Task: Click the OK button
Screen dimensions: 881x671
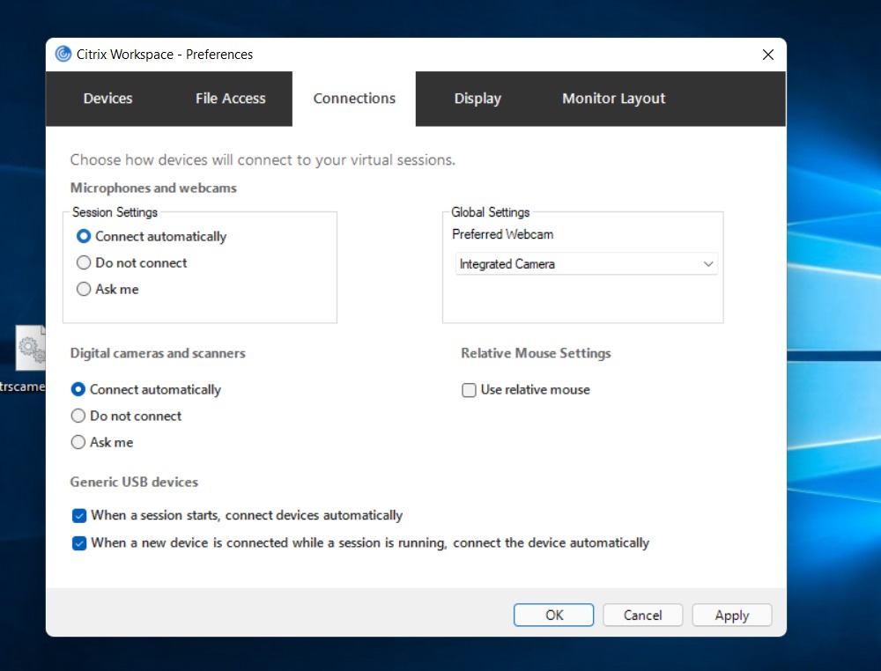Action: coord(553,615)
